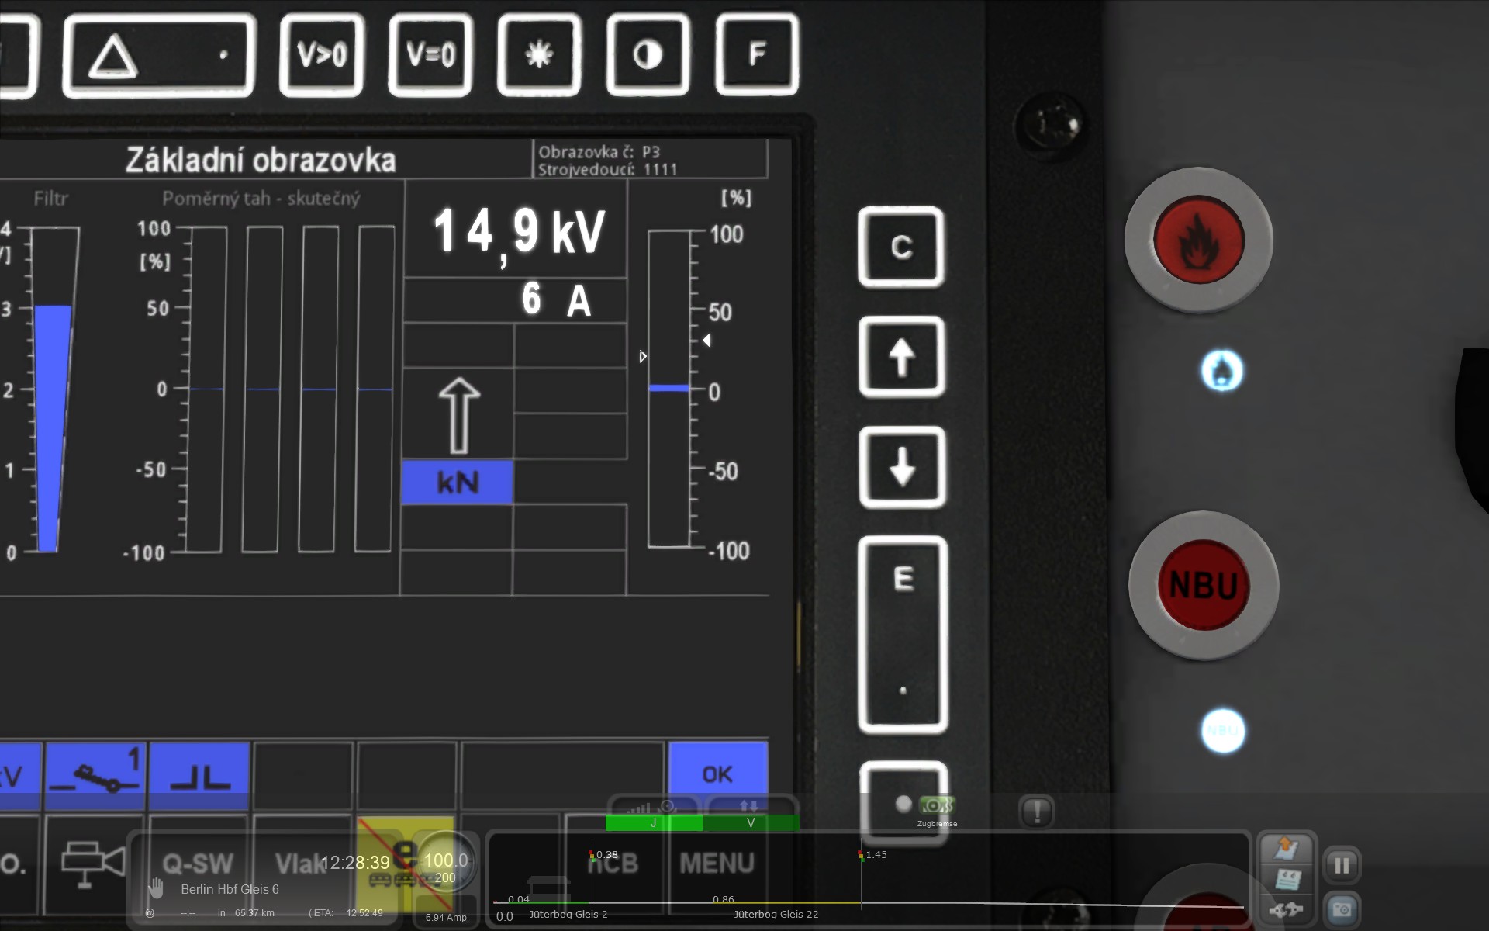Push the red NBU emergency button
The width and height of the screenshot is (1489, 931).
(1203, 585)
